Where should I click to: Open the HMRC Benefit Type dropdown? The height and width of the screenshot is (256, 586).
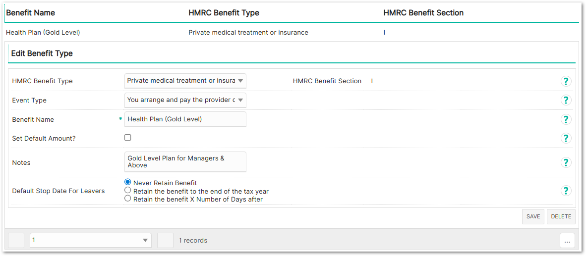(x=185, y=81)
